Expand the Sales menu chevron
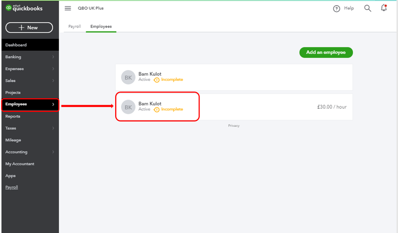This screenshot has height=233, width=398. (x=53, y=81)
